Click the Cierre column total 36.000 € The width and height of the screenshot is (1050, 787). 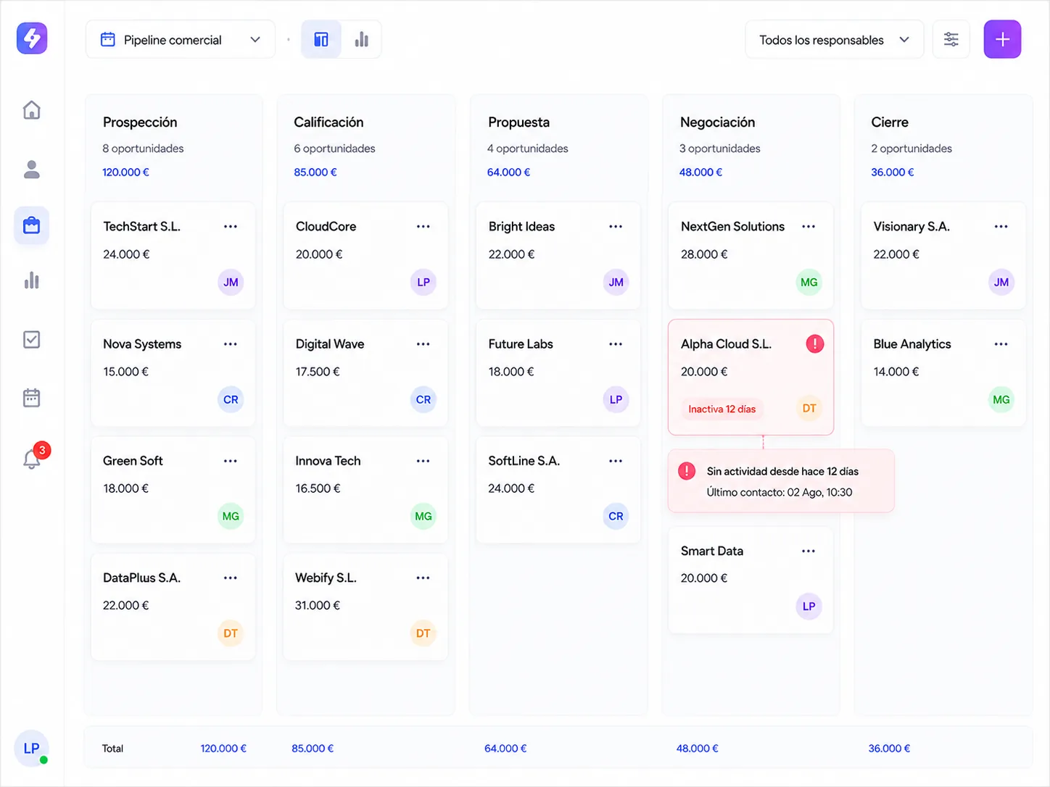coord(893,172)
